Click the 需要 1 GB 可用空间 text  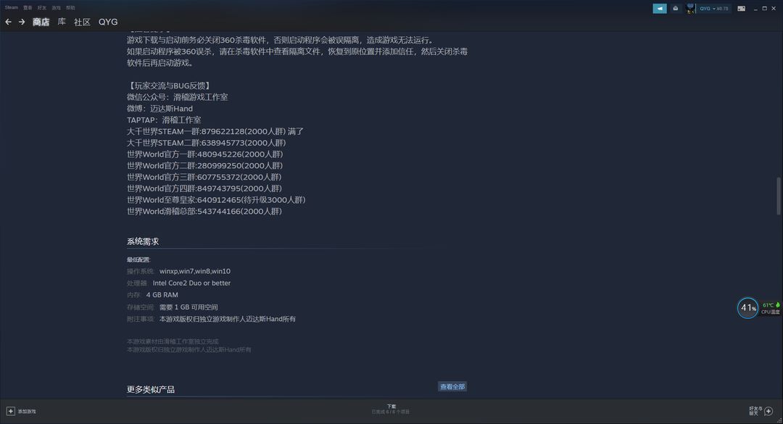(x=188, y=307)
